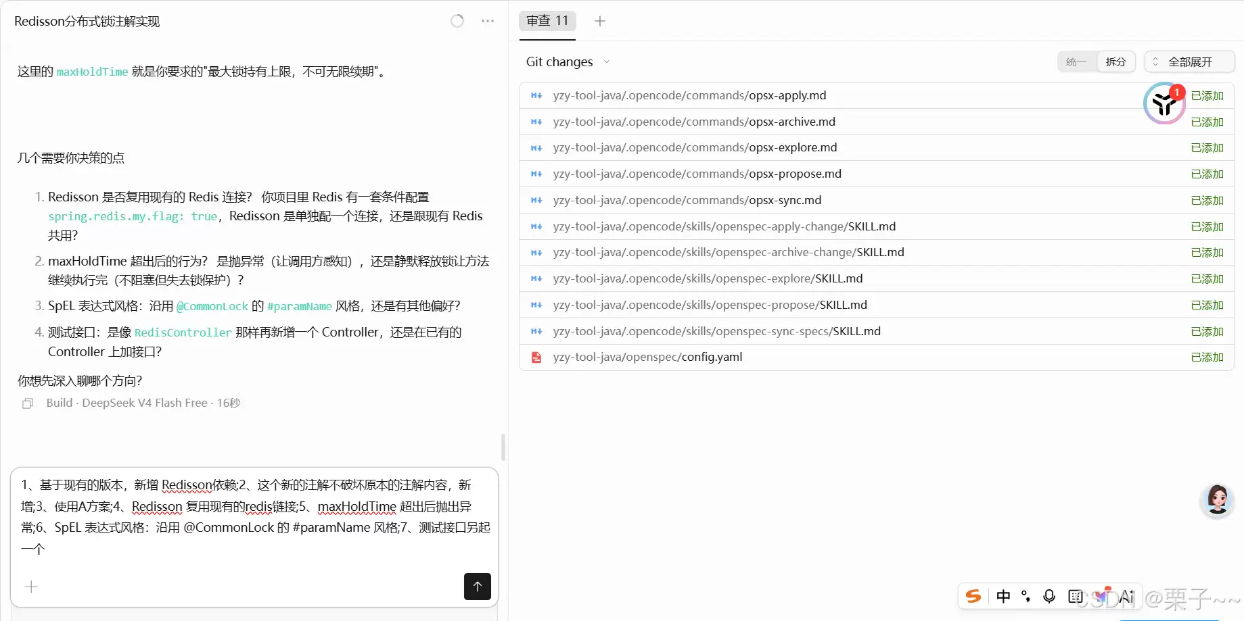Click the #paramName code reference

pyautogui.click(x=300, y=306)
